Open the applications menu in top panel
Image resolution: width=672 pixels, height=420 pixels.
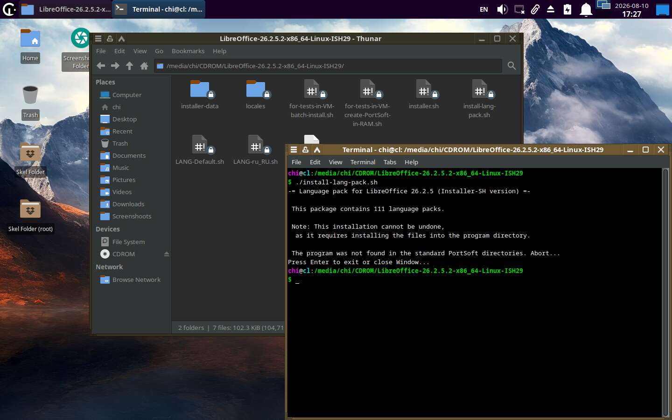9,9
